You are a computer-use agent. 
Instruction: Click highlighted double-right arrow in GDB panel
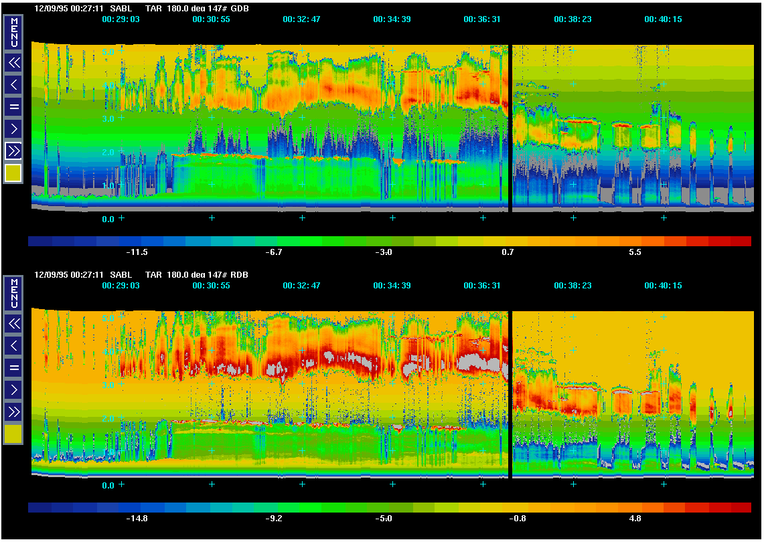click(13, 151)
